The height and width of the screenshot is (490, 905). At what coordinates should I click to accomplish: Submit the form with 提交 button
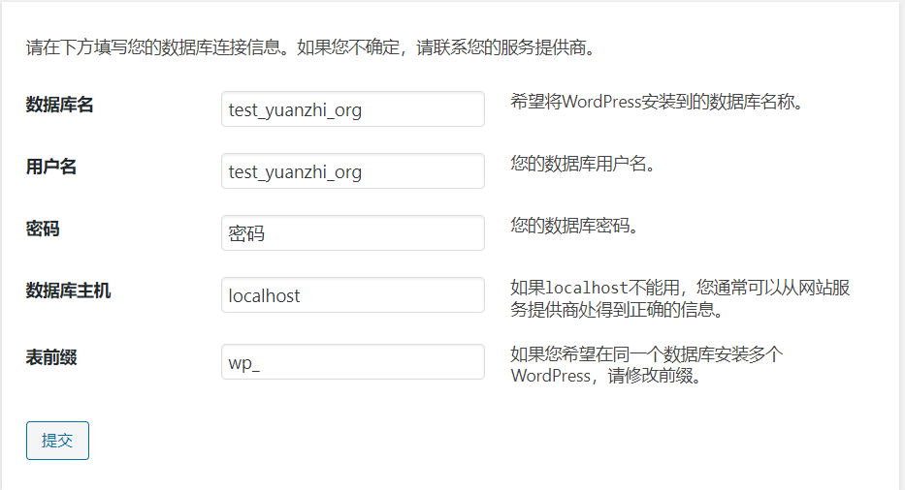pos(57,441)
